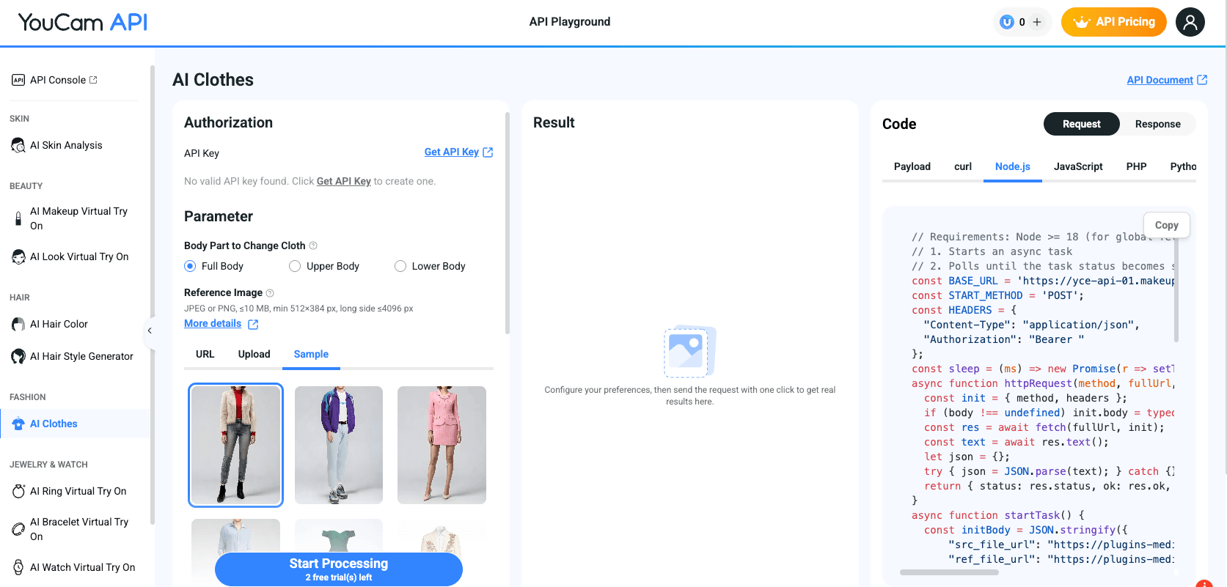This screenshot has height=587, width=1227.
Task: Click the AI Skin Analysis face icon
Action: pyautogui.click(x=18, y=145)
